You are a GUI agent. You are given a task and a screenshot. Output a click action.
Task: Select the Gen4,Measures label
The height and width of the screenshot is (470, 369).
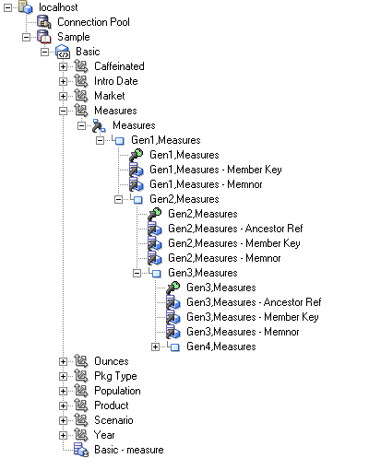click(221, 347)
